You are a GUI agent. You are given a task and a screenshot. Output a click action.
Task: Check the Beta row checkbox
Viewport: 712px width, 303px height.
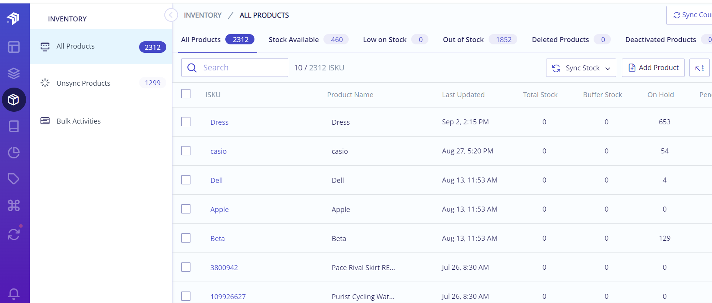(186, 238)
